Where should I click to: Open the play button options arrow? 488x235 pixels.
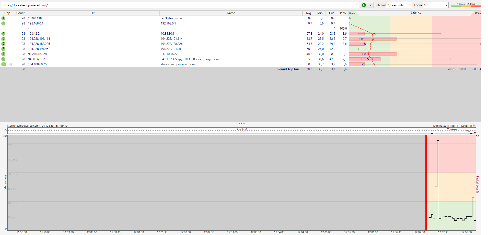click(370, 5)
